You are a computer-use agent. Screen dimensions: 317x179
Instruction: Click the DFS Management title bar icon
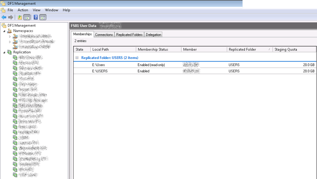(3, 4)
